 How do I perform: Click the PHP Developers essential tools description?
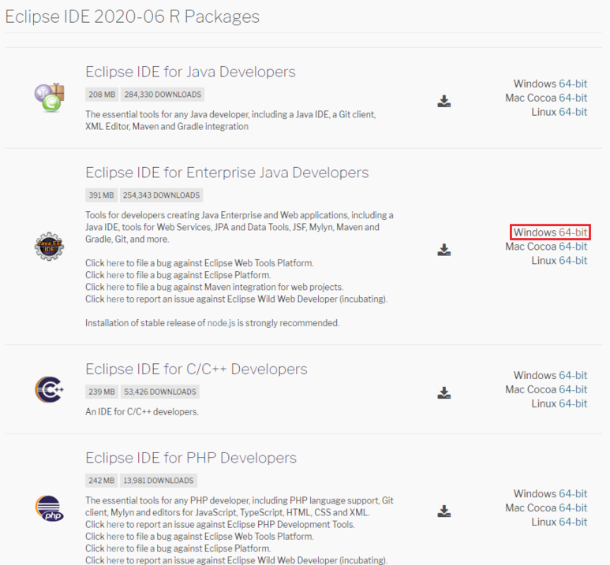coord(239,507)
